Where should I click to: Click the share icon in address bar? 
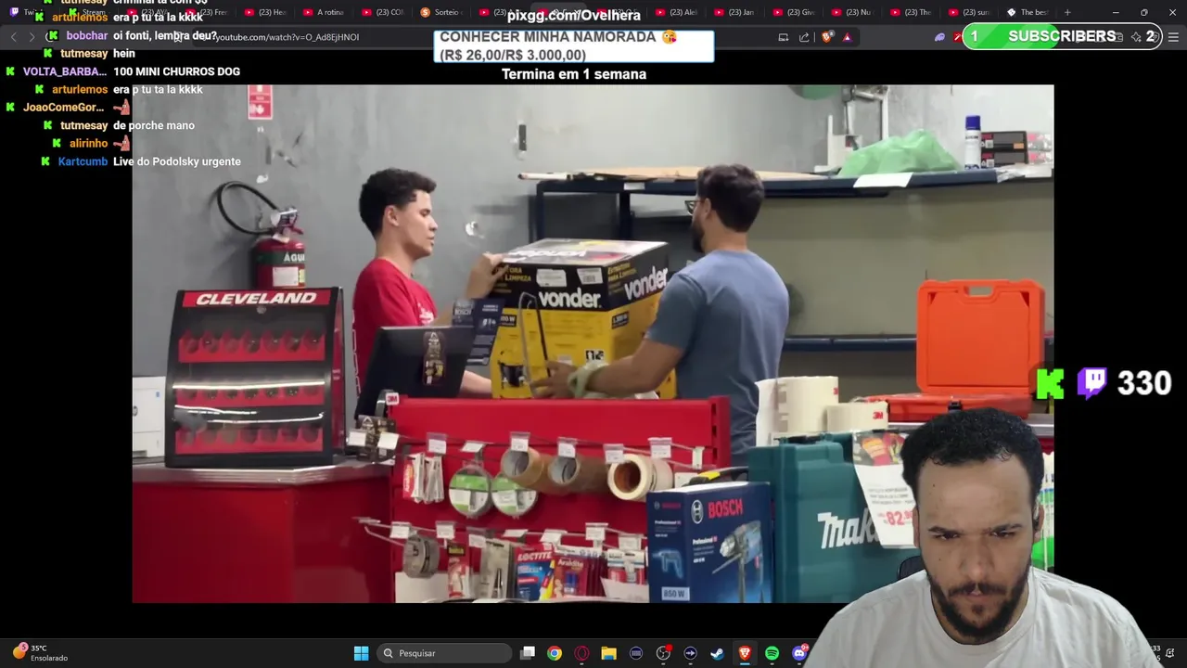[804, 37]
